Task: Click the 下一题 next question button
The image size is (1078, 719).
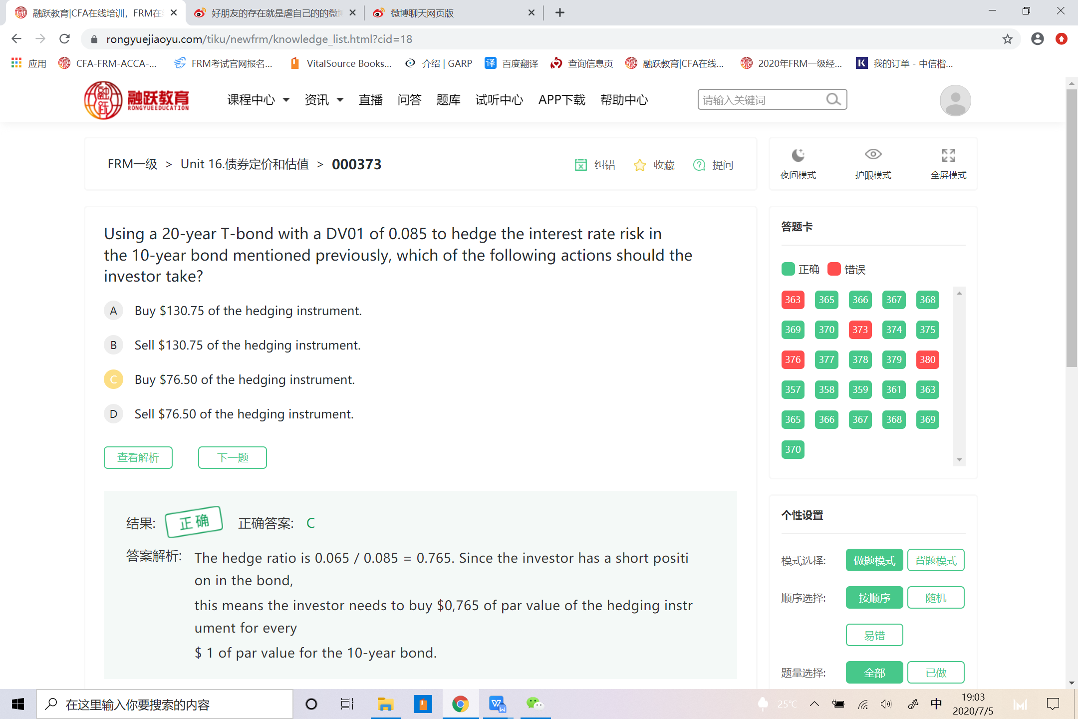Action: (232, 457)
